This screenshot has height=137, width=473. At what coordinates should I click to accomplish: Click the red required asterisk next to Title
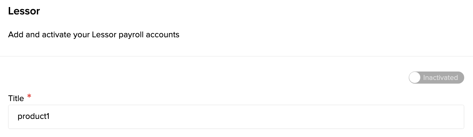click(x=29, y=97)
